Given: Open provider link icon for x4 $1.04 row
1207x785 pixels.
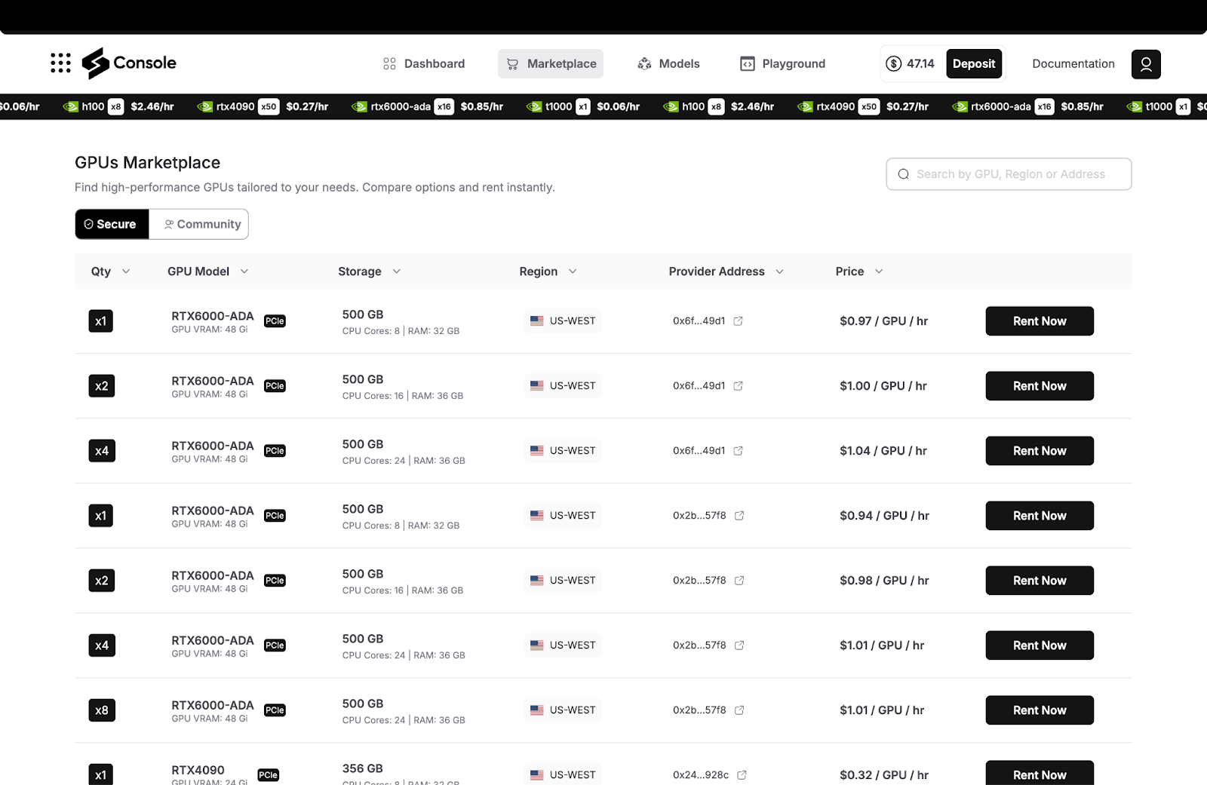Looking at the screenshot, I should (x=738, y=451).
